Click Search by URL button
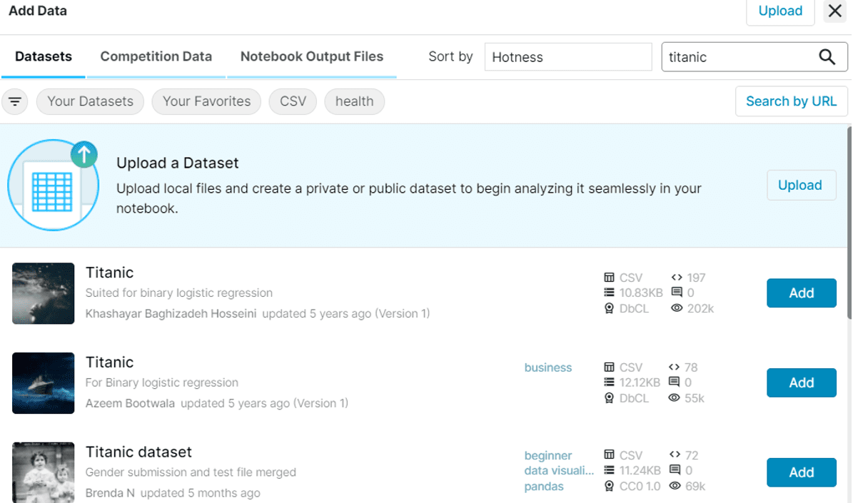Viewport: 853px width, 503px height. [791, 101]
